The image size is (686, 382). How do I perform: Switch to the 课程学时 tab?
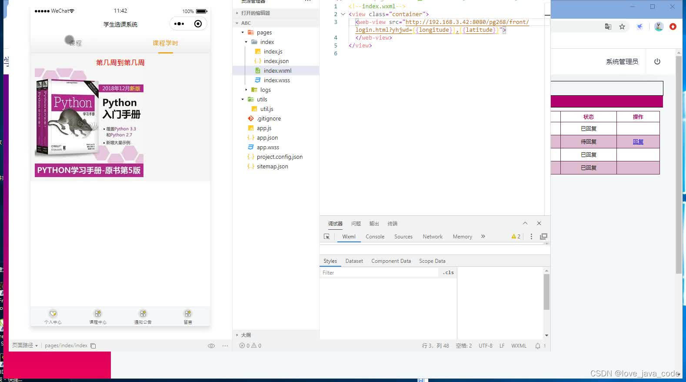pos(165,43)
